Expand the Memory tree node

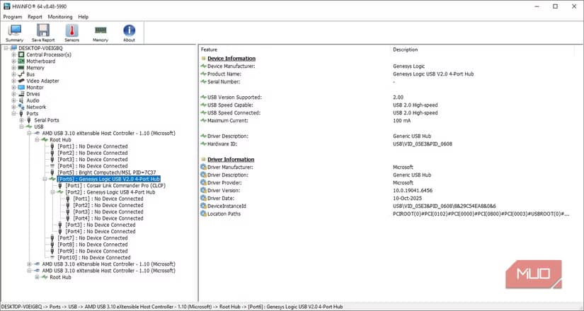pos(13,68)
